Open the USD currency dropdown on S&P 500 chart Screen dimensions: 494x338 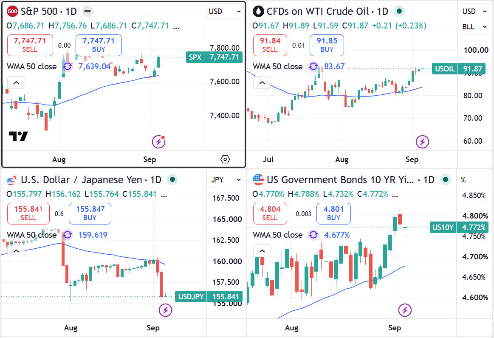(x=225, y=11)
